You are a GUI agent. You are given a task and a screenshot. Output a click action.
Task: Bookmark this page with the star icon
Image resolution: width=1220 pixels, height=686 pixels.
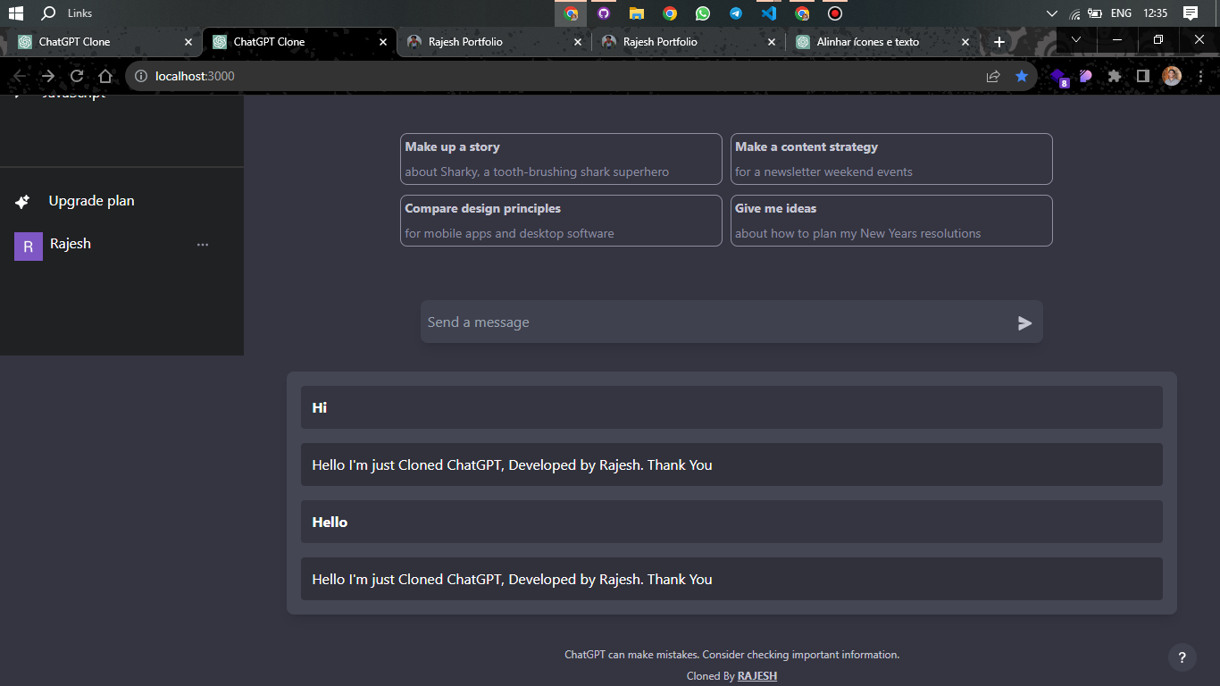click(x=1021, y=77)
